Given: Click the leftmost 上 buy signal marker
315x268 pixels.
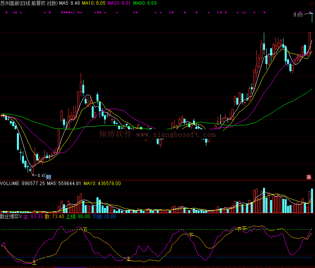Looking at the screenshot, I should [35, 262].
